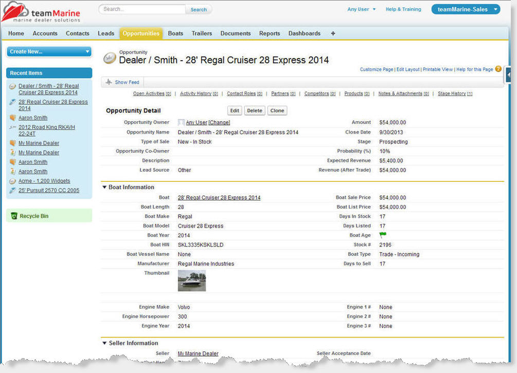The image size is (517, 373).
Task: Click the green Boat Age flag icon
Action: pos(383,235)
